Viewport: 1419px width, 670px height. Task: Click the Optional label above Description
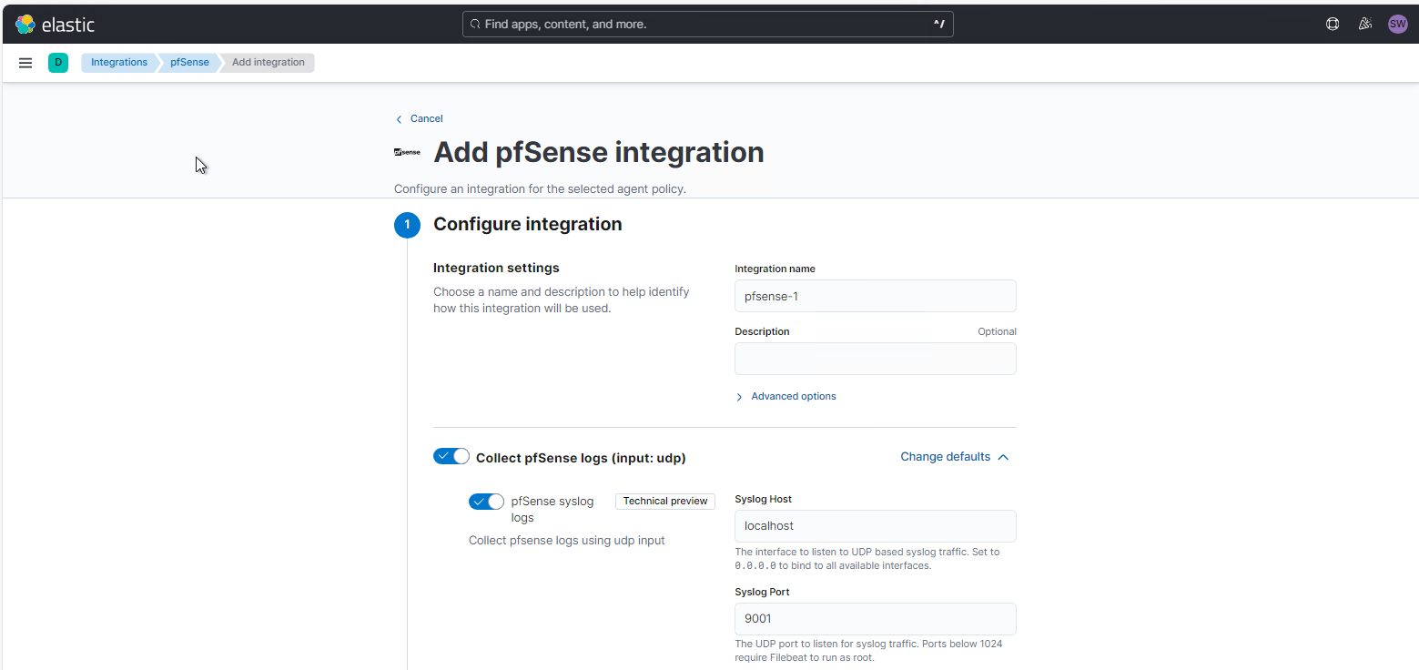click(x=997, y=332)
